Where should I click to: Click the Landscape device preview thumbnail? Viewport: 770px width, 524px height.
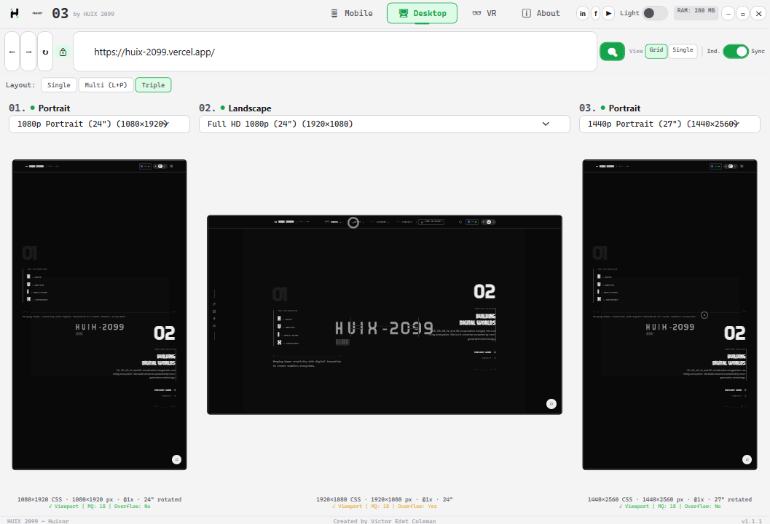tap(384, 314)
